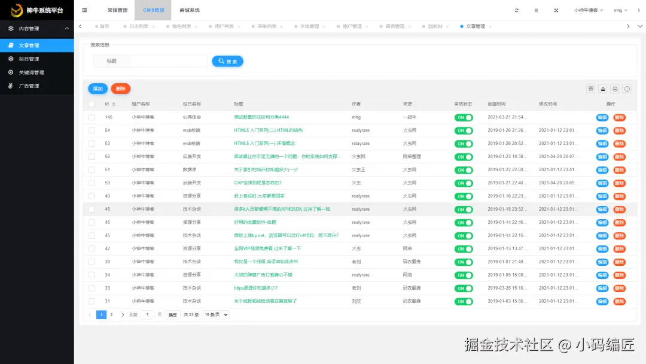Close the 菜单列表 tab
646x364 pixels.
pos(281,27)
